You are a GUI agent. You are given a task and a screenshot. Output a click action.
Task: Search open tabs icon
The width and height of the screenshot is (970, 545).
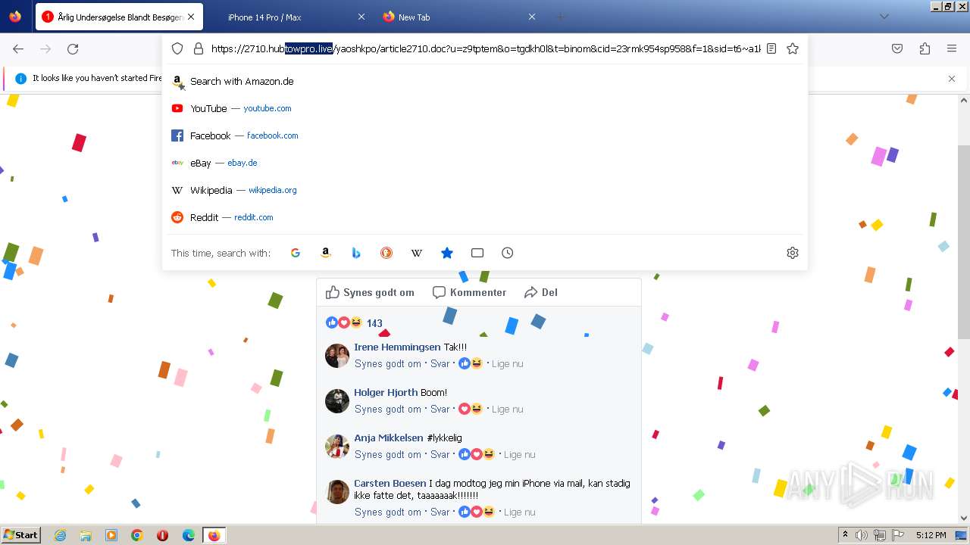coord(477,253)
